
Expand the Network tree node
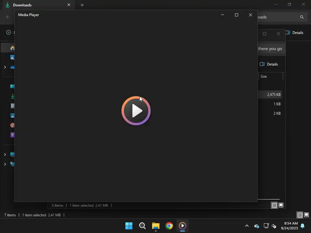5,164
